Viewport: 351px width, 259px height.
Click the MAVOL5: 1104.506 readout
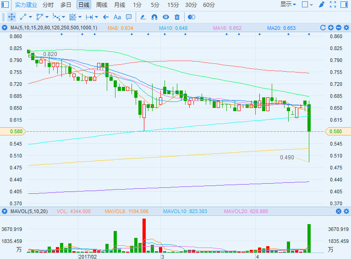tap(126, 211)
